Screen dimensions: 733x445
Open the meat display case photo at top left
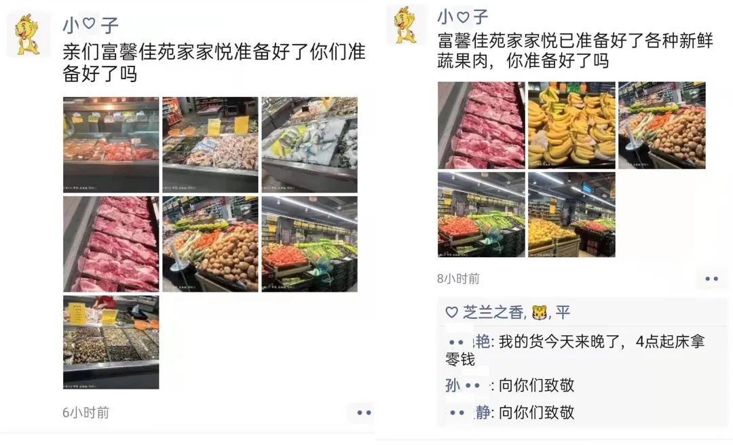point(111,145)
